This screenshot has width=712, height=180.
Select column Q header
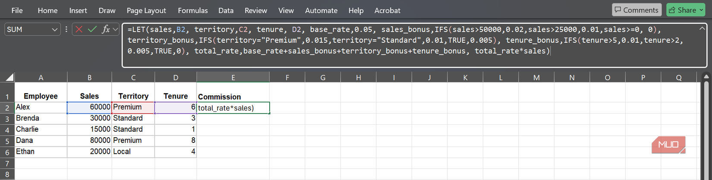pos(679,78)
